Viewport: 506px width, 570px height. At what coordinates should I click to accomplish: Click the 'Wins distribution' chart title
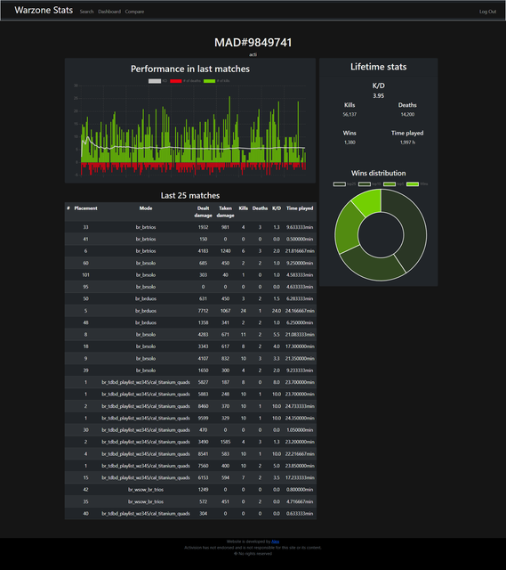tap(378, 174)
